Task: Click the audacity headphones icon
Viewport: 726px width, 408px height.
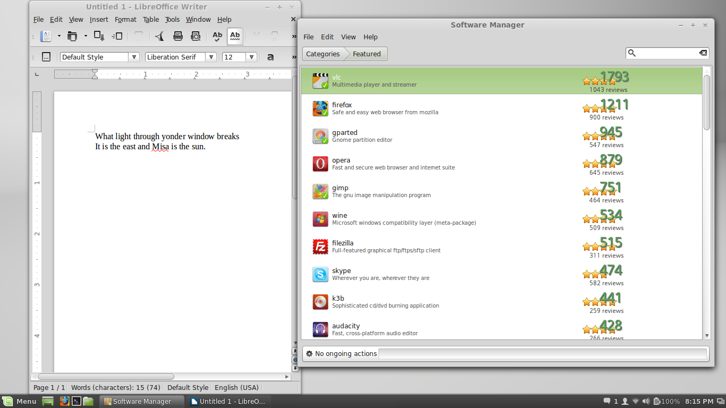Action: (320, 329)
